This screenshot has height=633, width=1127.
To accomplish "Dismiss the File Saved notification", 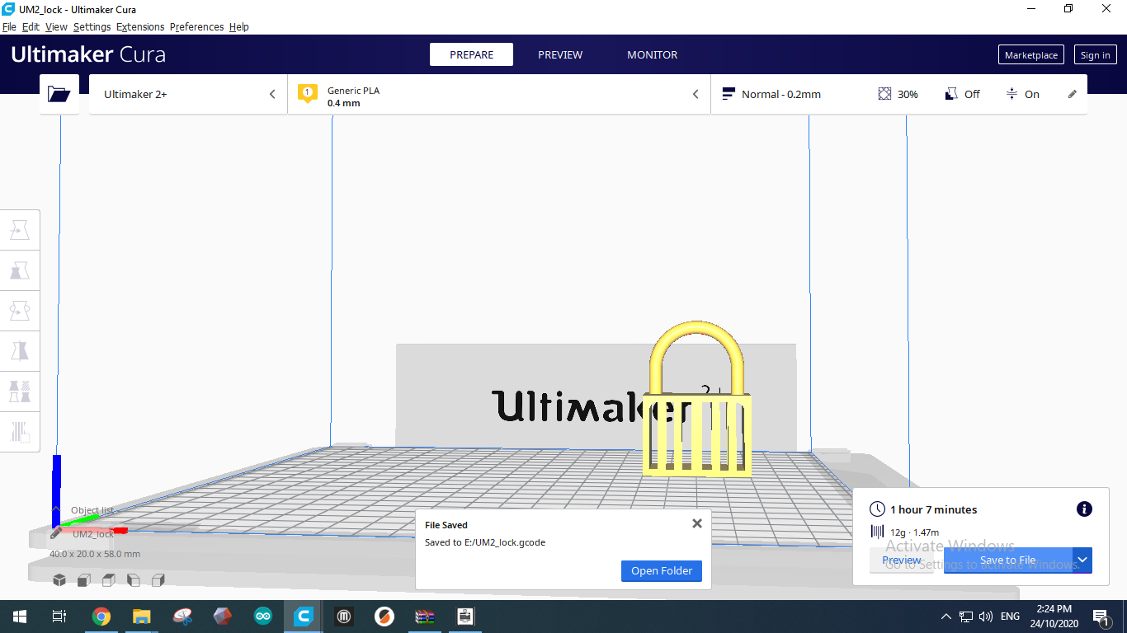I will tap(697, 523).
